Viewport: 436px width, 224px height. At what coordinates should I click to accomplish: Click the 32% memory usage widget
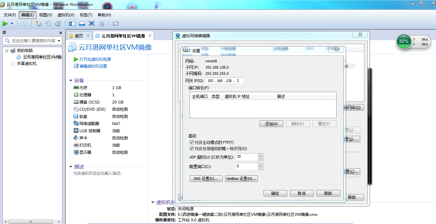[404, 41]
